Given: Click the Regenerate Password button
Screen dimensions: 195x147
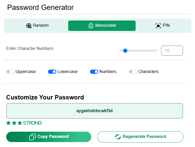Looking at the screenshot, I should point(140,137).
